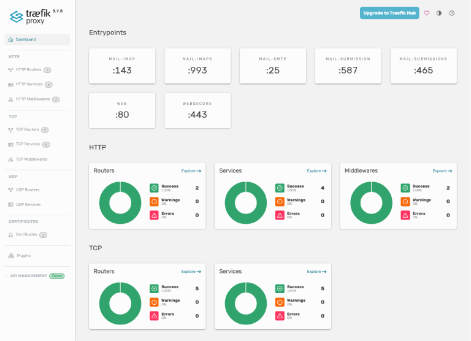Click HTTP Routers orange Warnings icon

tap(154, 202)
